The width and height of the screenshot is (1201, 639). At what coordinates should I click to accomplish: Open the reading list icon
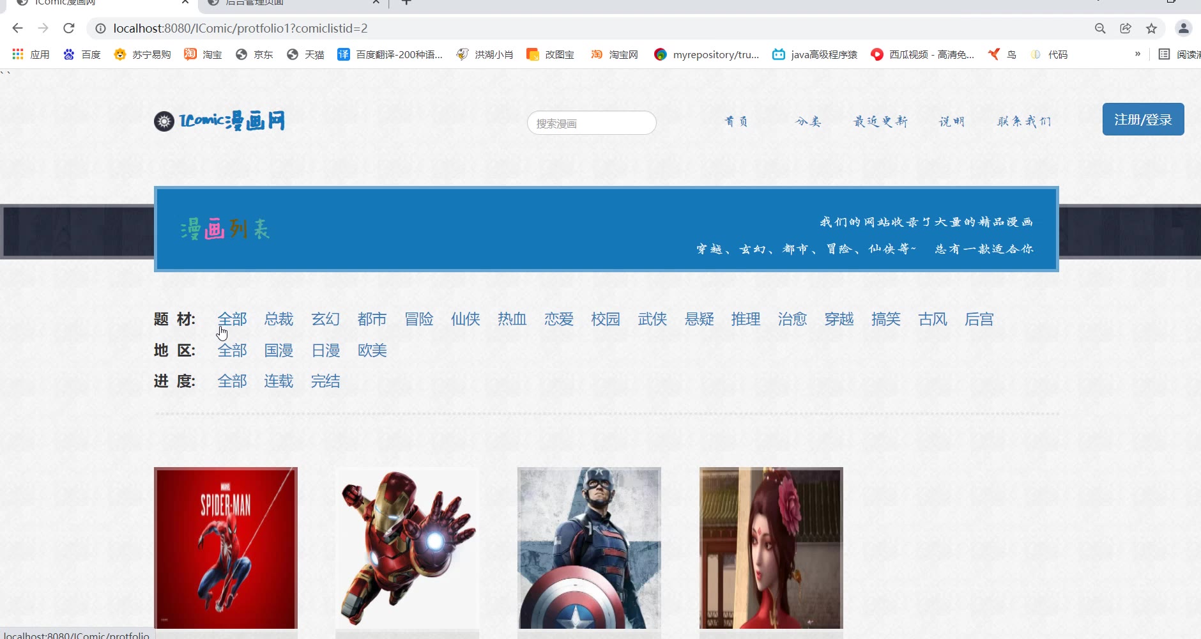[x=1165, y=54]
